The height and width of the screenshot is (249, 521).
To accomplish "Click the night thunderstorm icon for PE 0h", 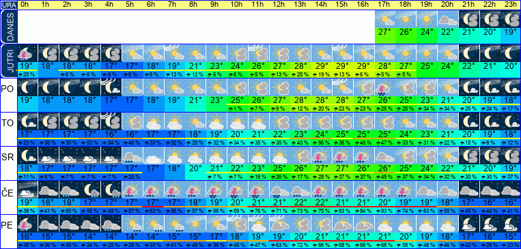I will click(27, 224).
